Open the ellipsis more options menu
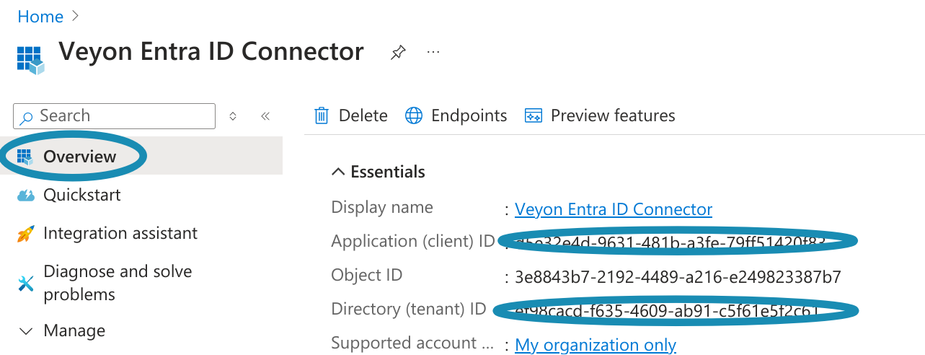The height and width of the screenshot is (355, 925). 433,53
